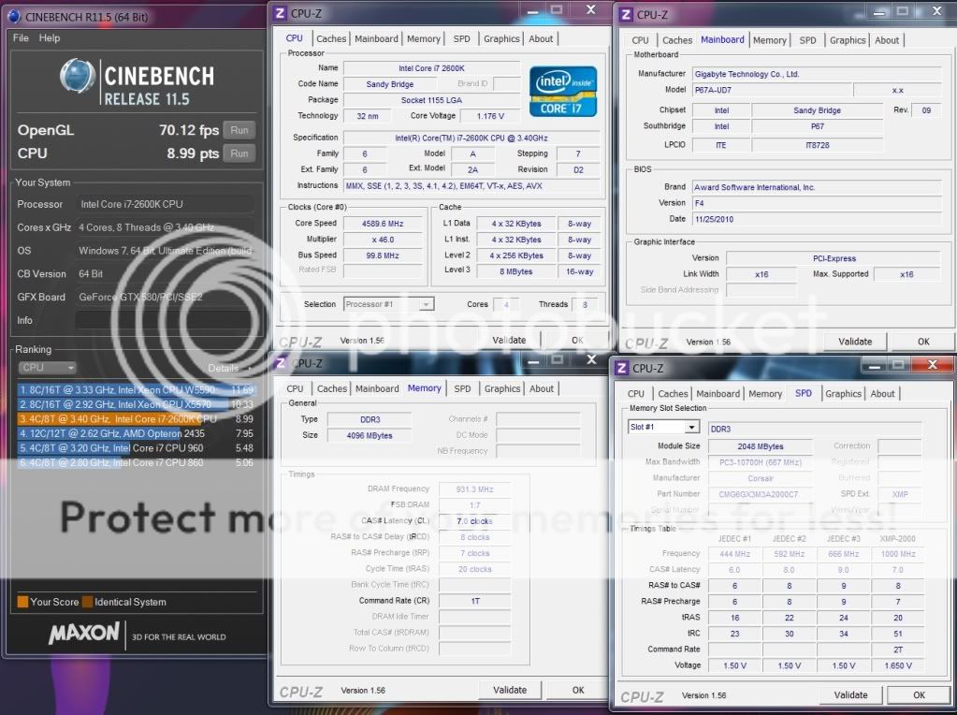
Task: Open Memory tab in SPD CPU-Z window
Action: [x=764, y=394]
